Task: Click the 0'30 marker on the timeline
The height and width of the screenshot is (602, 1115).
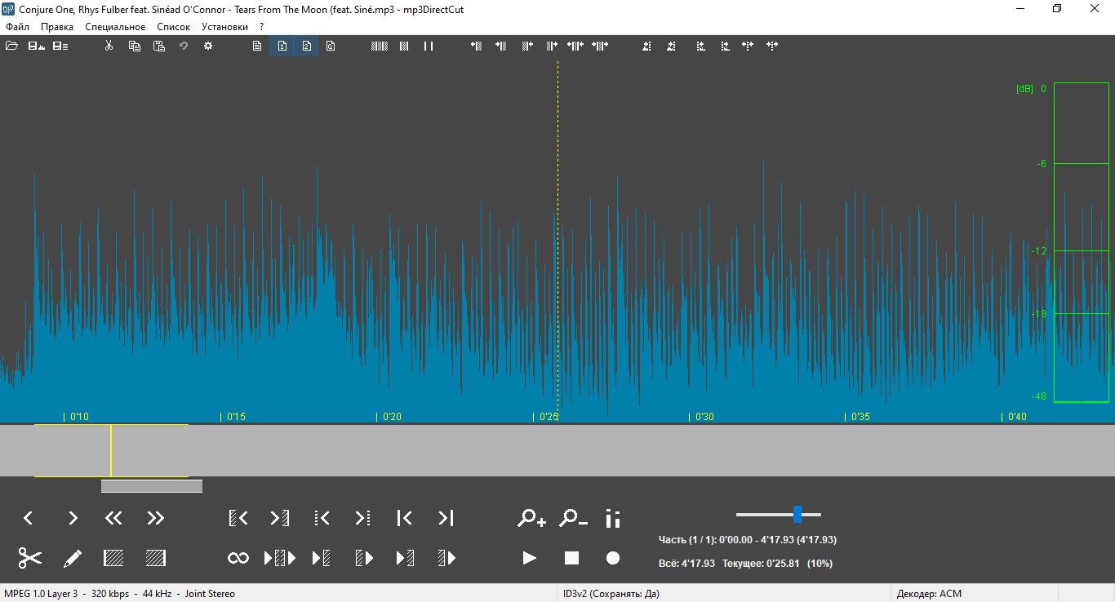Action: (x=704, y=417)
